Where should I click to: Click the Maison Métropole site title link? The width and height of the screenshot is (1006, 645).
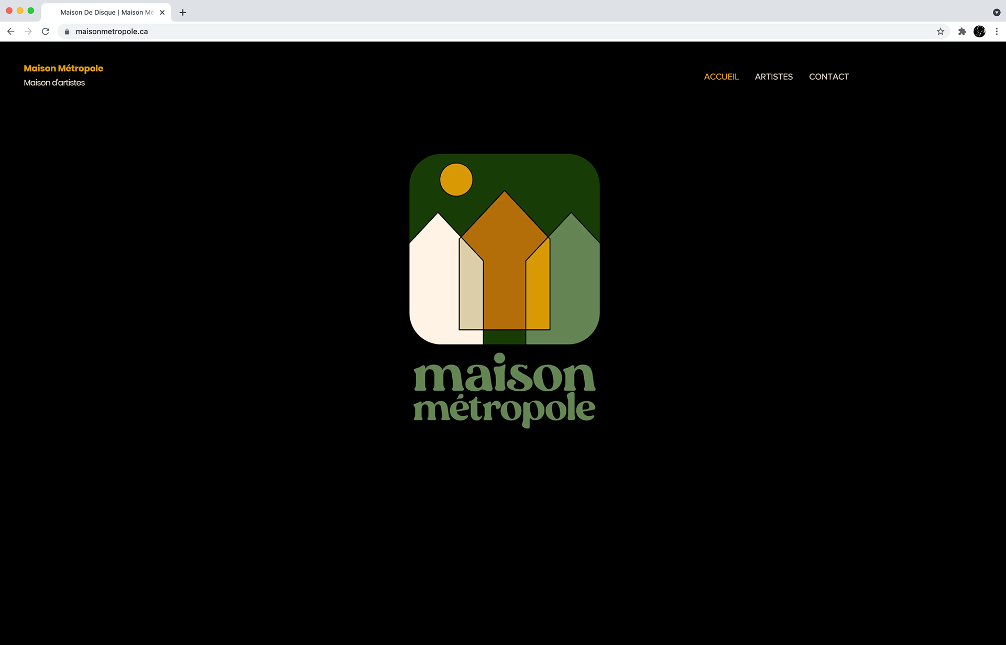[63, 68]
